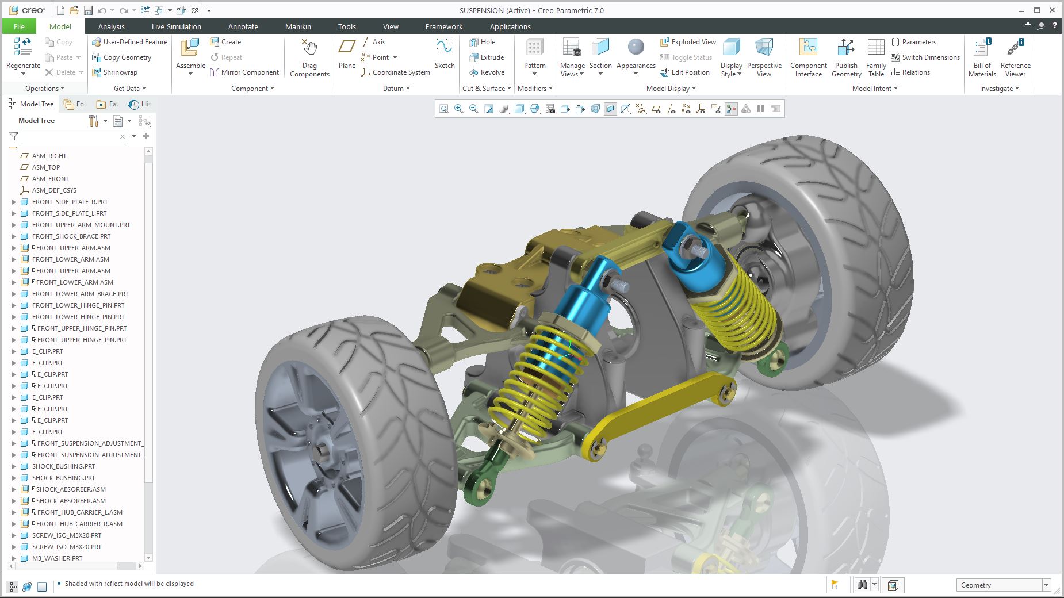Expand the Model Display group dropdown

pyautogui.click(x=671, y=89)
